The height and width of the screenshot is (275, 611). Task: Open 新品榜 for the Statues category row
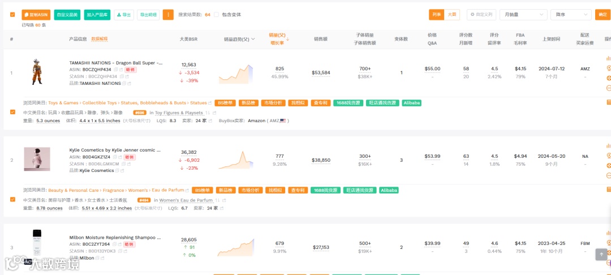click(248, 103)
